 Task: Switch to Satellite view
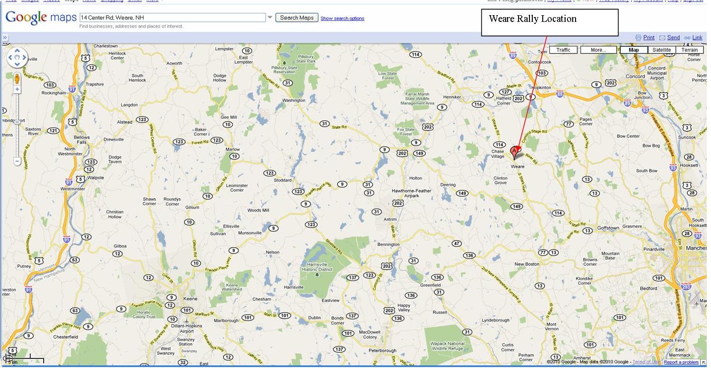[662, 50]
